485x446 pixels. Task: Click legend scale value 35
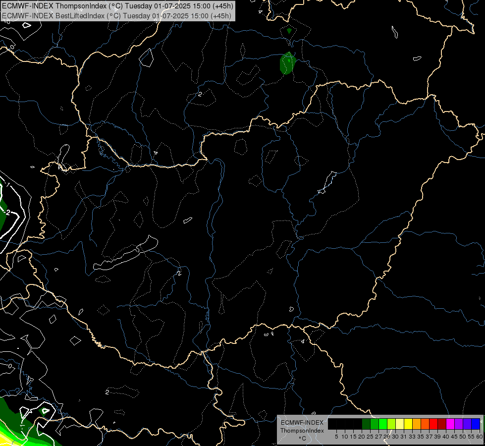[421, 437]
